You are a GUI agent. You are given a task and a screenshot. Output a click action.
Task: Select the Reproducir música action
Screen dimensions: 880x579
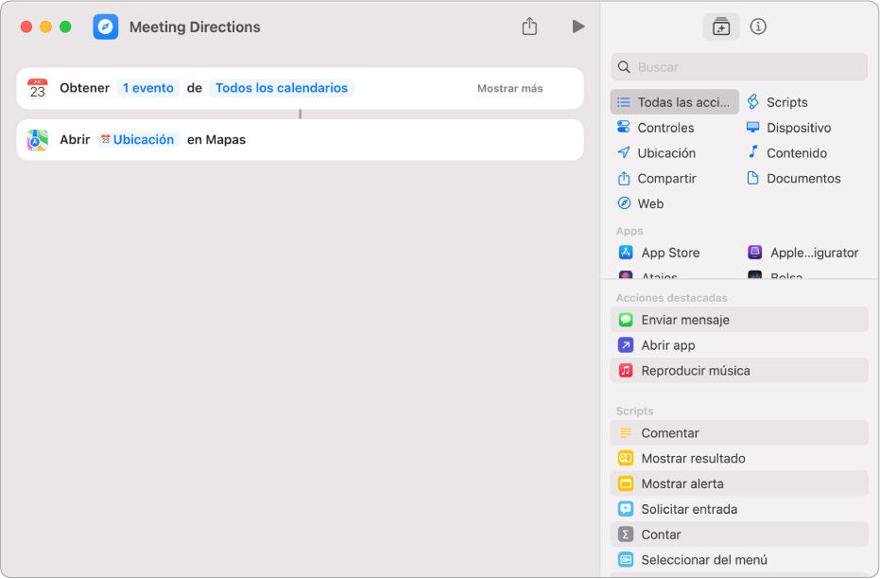(695, 371)
